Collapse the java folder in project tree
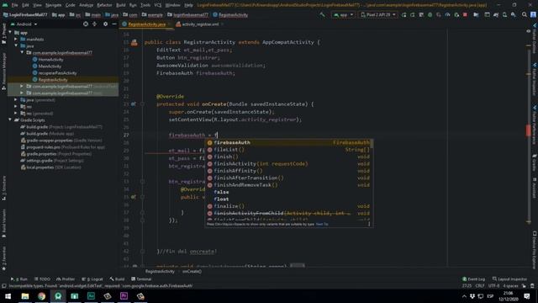This screenshot has width=538, height=303. click(16, 45)
